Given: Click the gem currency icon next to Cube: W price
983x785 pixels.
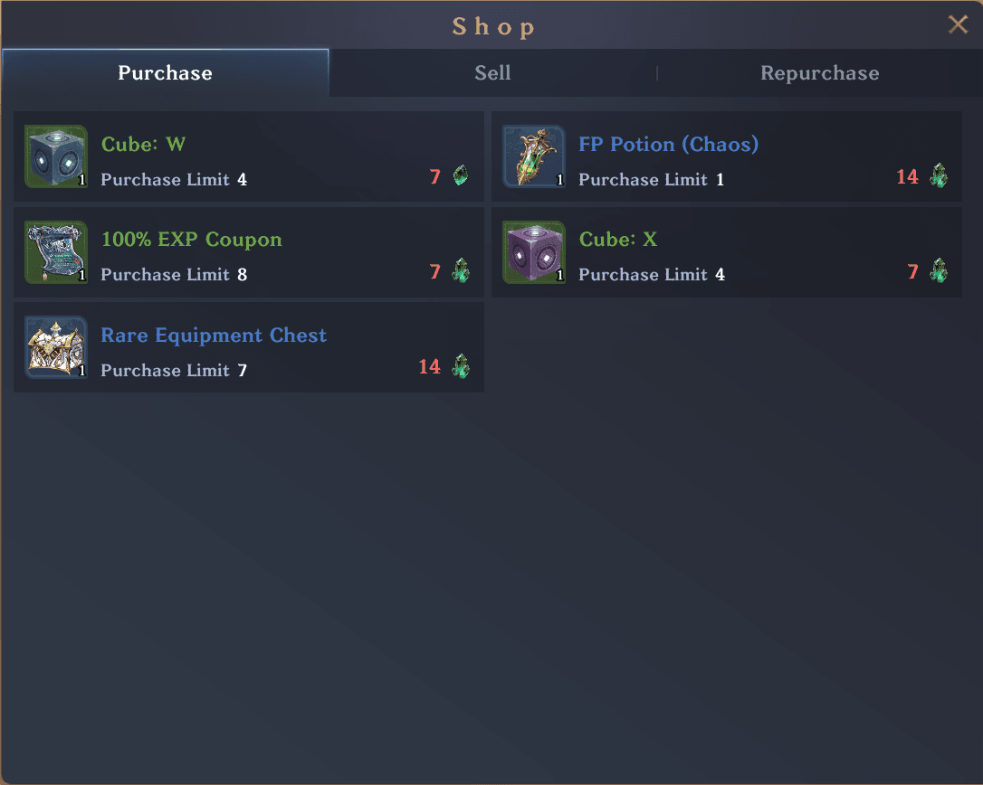Looking at the screenshot, I should [460, 176].
